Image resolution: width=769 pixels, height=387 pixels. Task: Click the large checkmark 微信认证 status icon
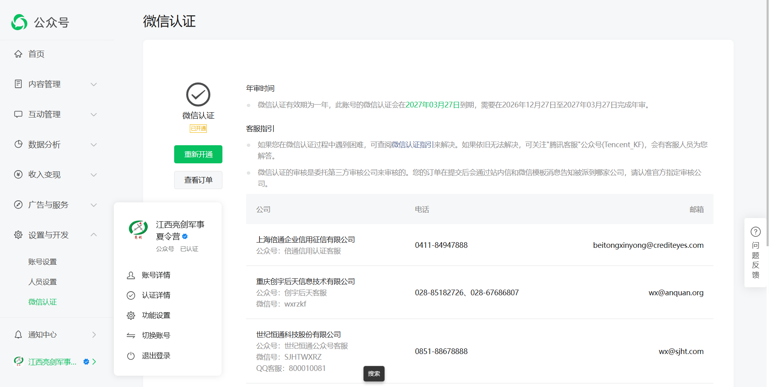tap(198, 95)
